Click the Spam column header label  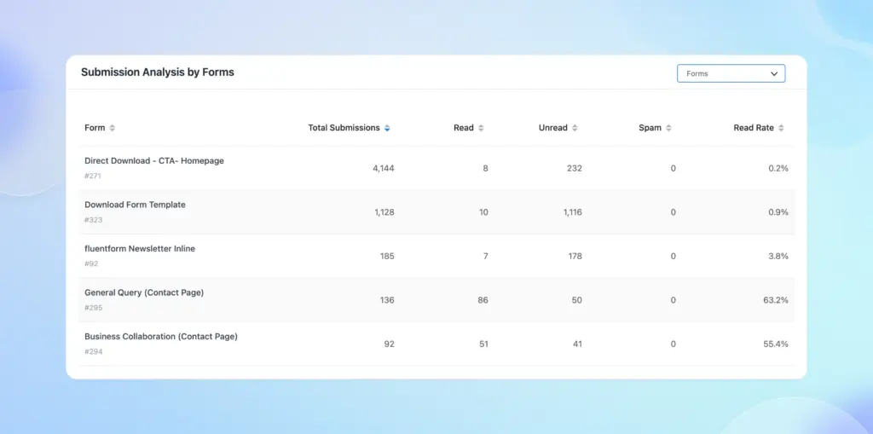pos(650,128)
